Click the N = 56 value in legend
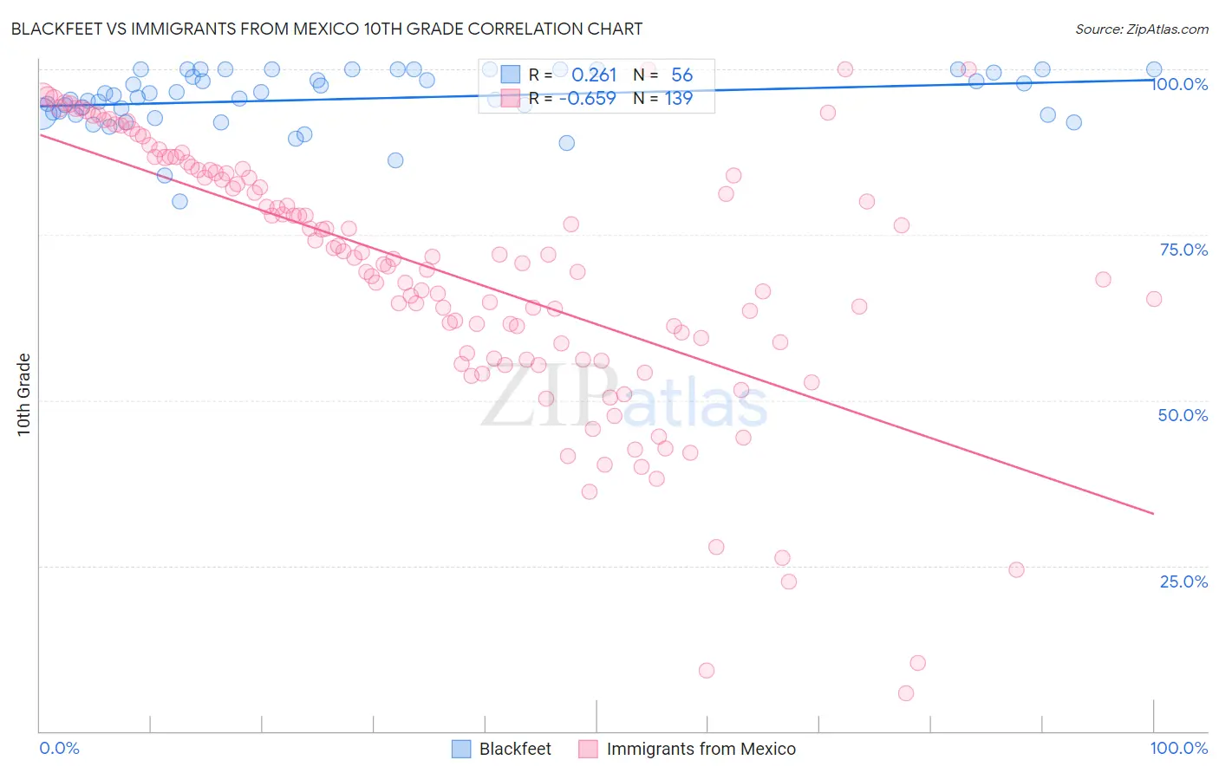The image size is (1219, 773). pos(663,75)
